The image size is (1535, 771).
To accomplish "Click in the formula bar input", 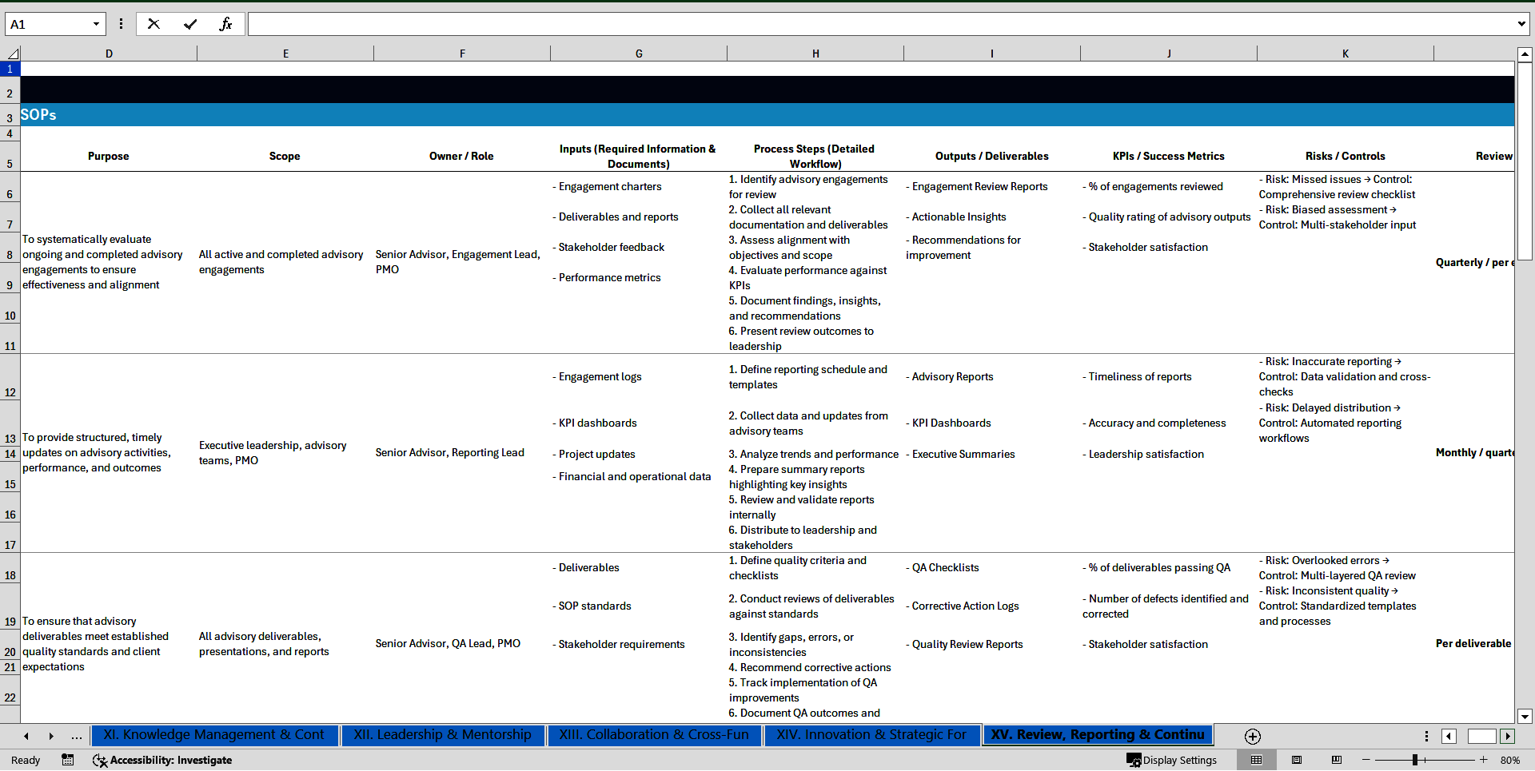I will tap(879, 24).
